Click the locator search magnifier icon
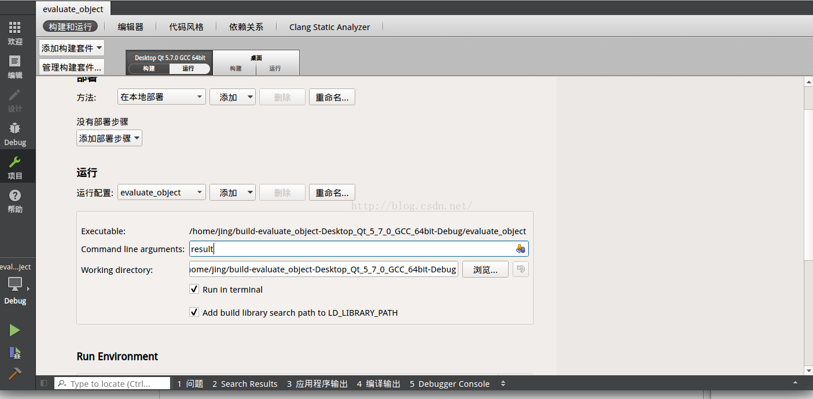813x399 pixels. click(x=62, y=383)
